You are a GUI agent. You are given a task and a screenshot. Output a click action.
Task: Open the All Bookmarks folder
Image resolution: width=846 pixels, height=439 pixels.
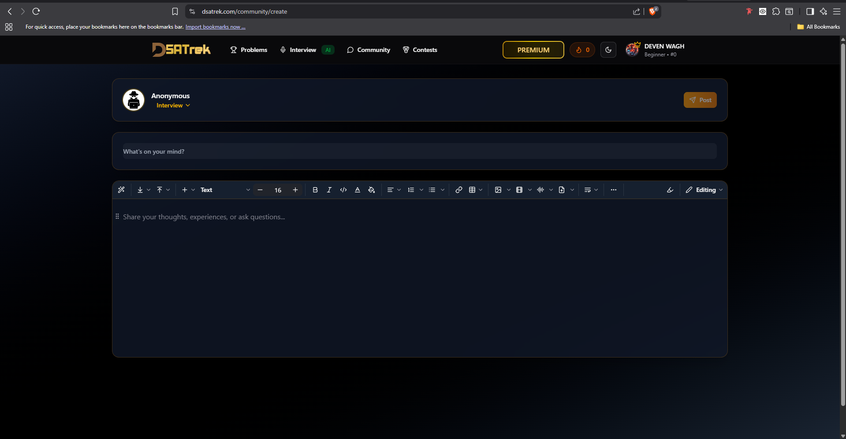click(x=819, y=27)
